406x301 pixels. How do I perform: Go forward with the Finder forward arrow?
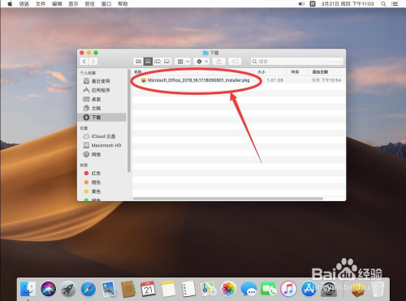click(x=93, y=62)
